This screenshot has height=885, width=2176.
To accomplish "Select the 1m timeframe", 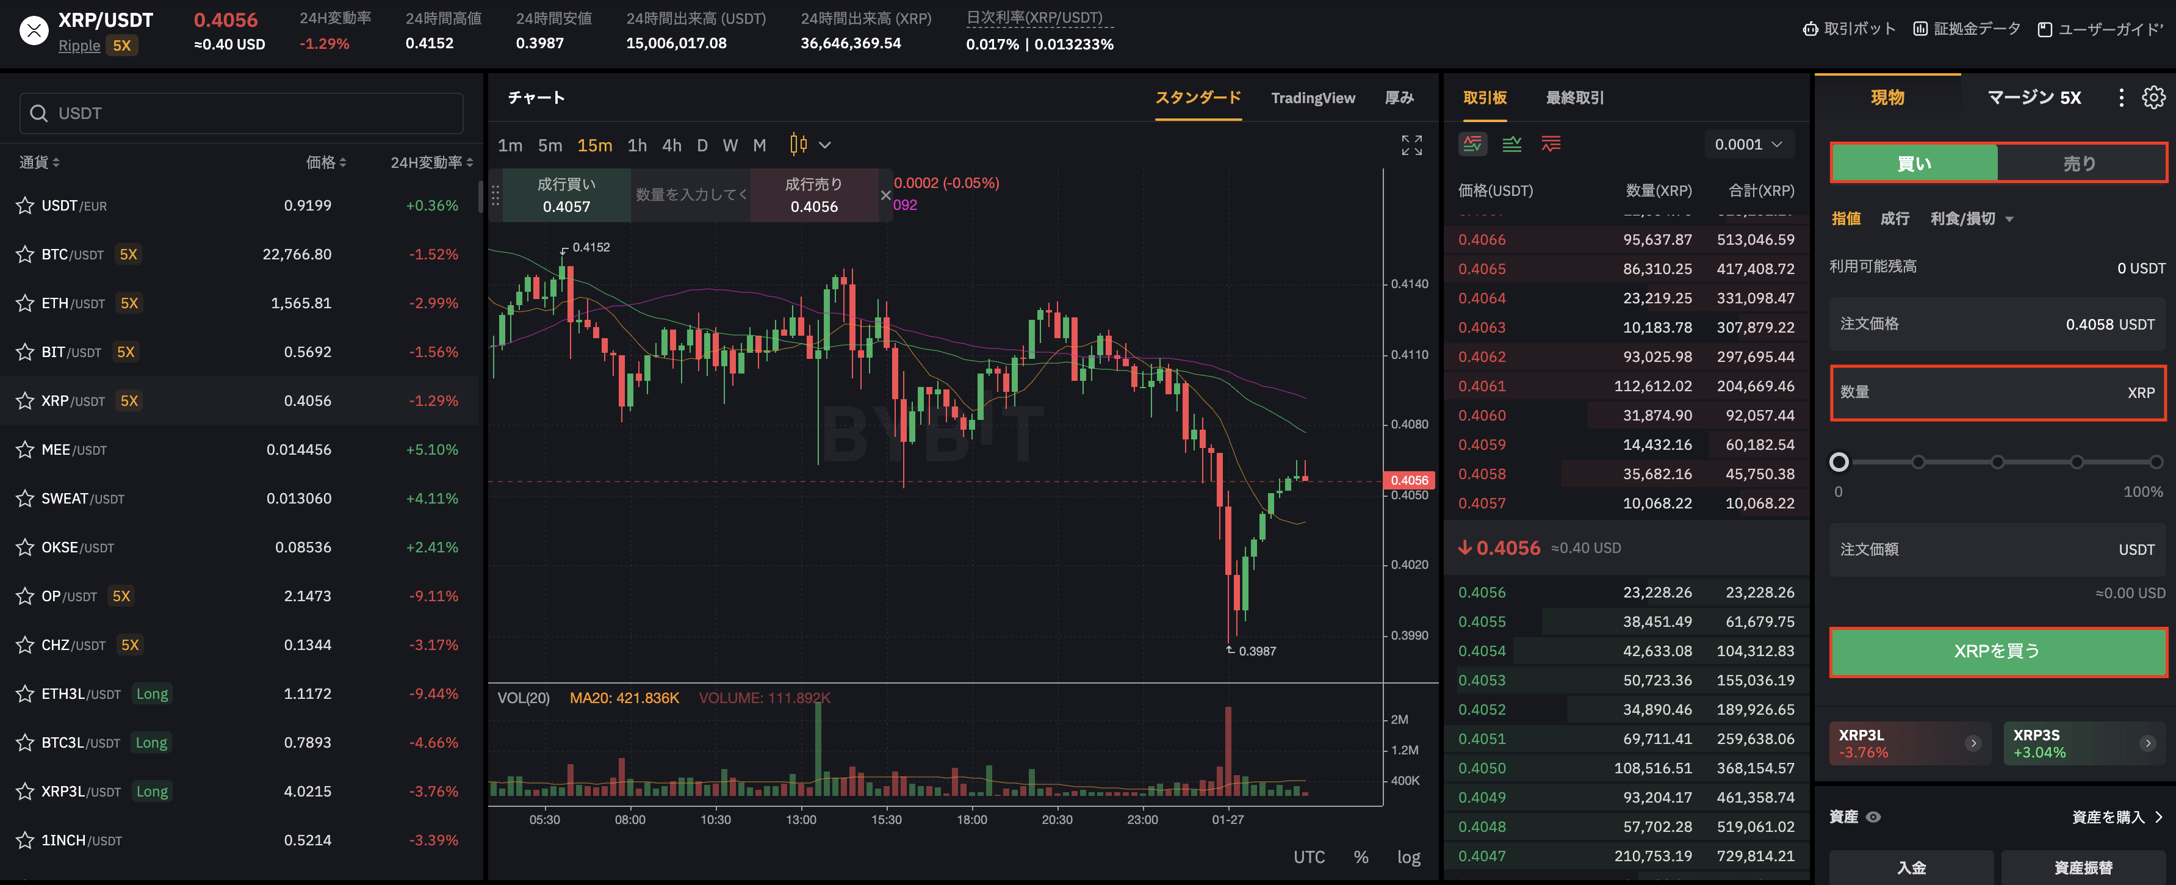I will pyautogui.click(x=510, y=145).
